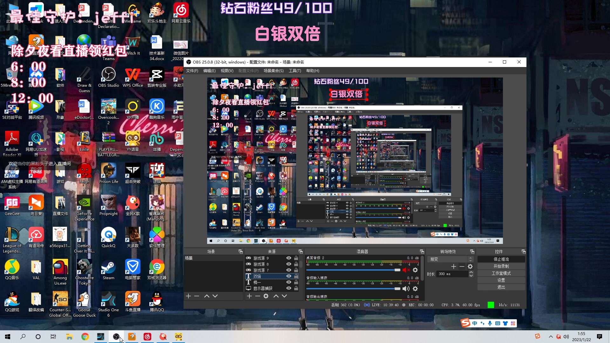Viewport: 610px width, 343px height.
Task: Select the 榜一 text source
Action: pyautogui.click(x=257, y=282)
